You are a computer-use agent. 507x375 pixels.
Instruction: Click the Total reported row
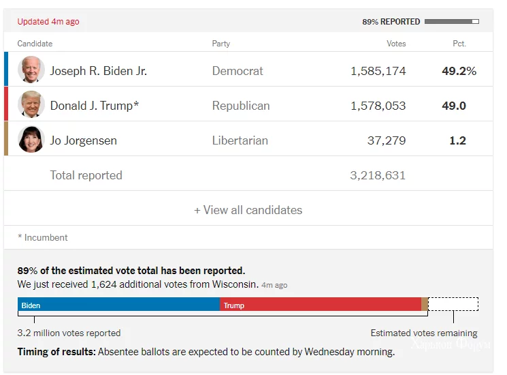[x=86, y=175]
